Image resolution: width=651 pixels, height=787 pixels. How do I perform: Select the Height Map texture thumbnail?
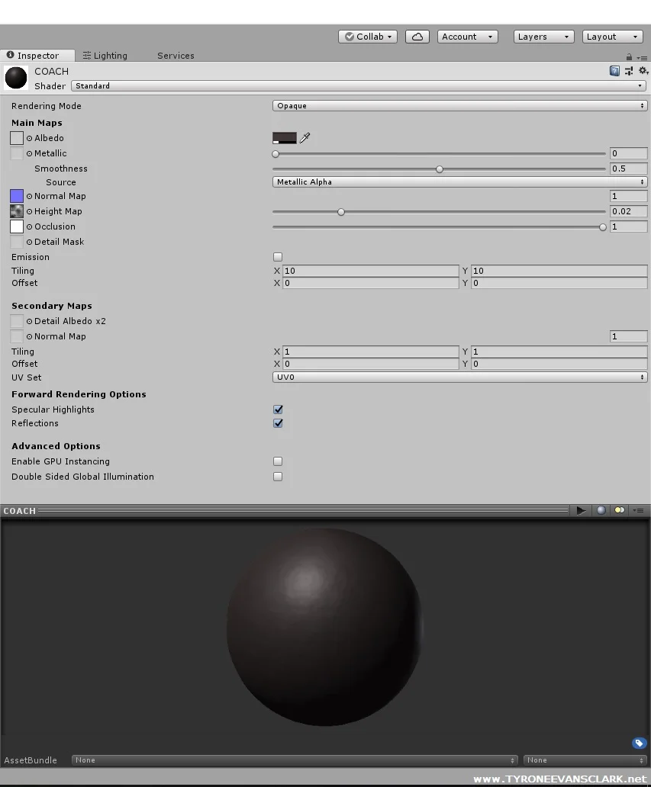[x=16, y=211]
